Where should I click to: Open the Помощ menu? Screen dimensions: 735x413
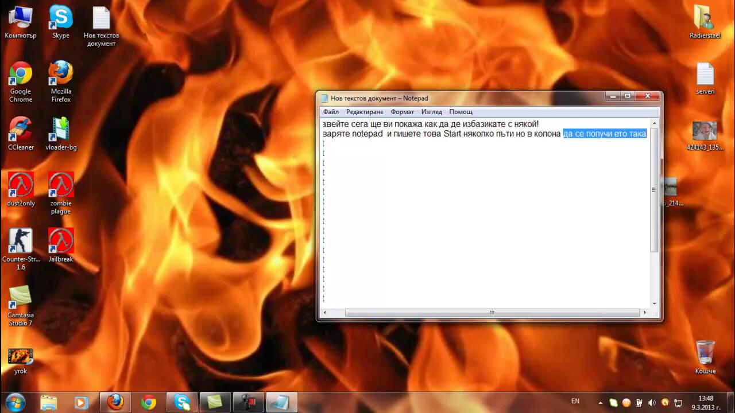point(461,112)
